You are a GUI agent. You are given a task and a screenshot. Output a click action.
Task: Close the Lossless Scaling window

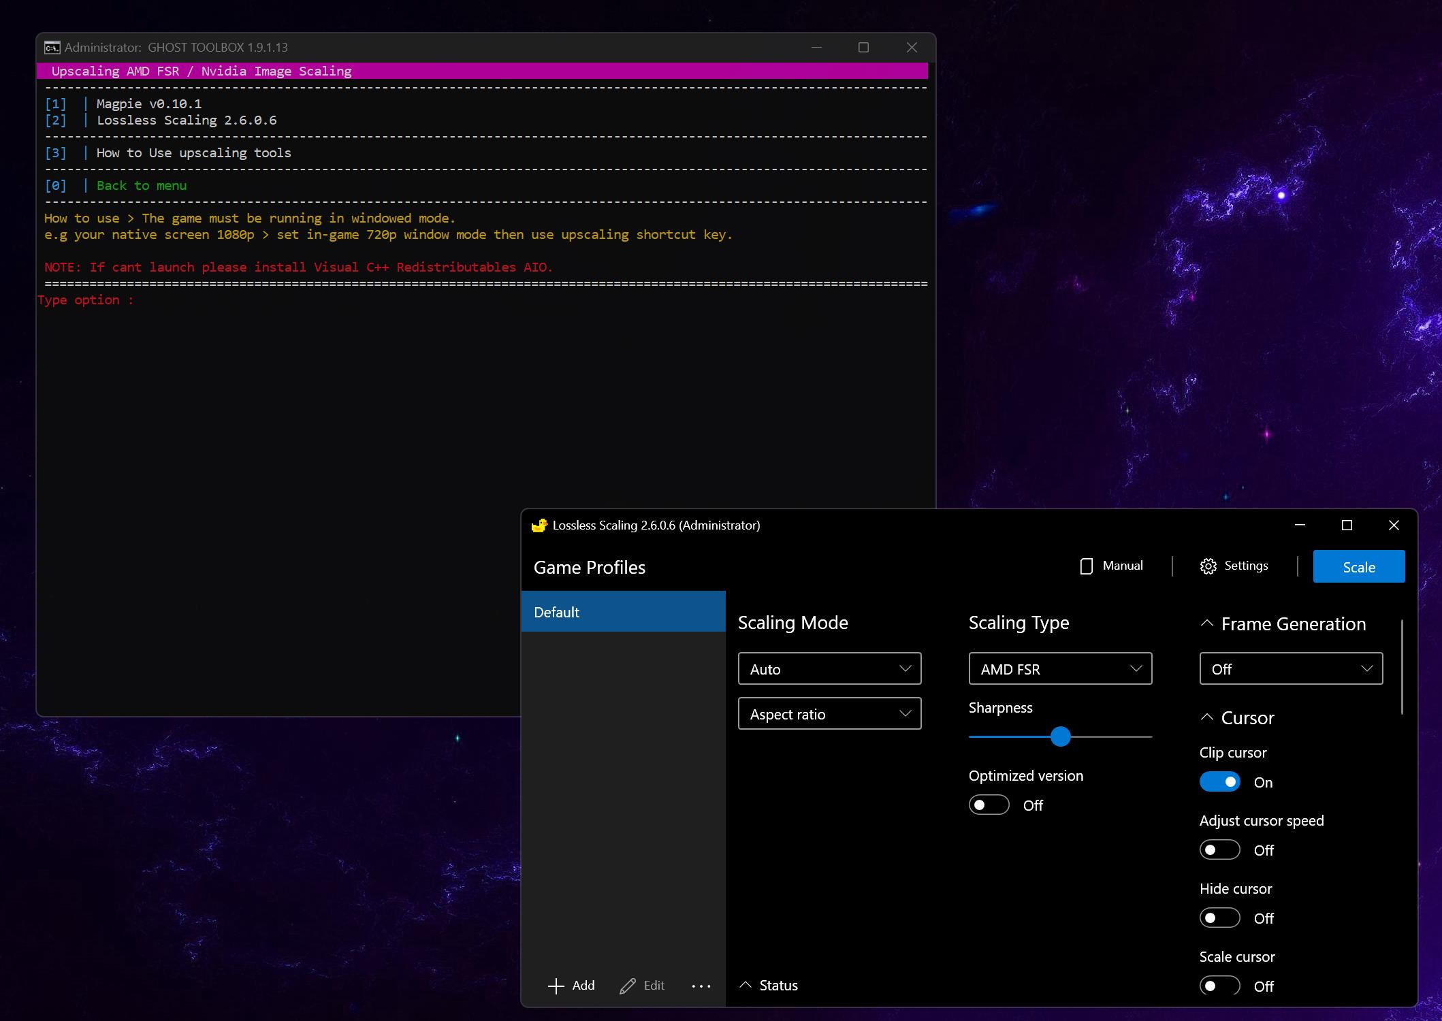(x=1394, y=525)
